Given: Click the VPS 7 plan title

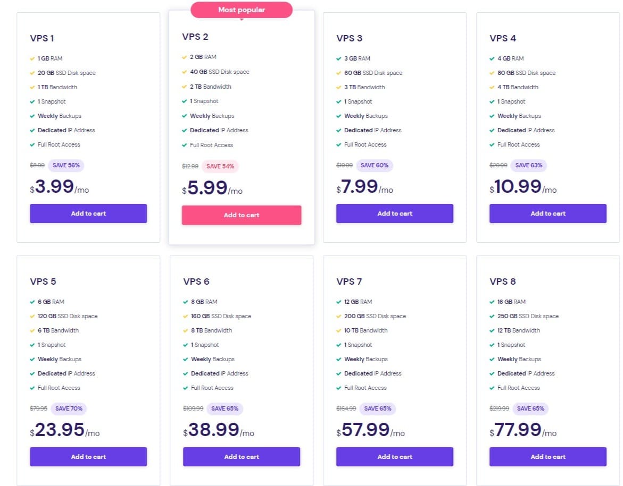Looking at the screenshot, I should coord(349,282).
